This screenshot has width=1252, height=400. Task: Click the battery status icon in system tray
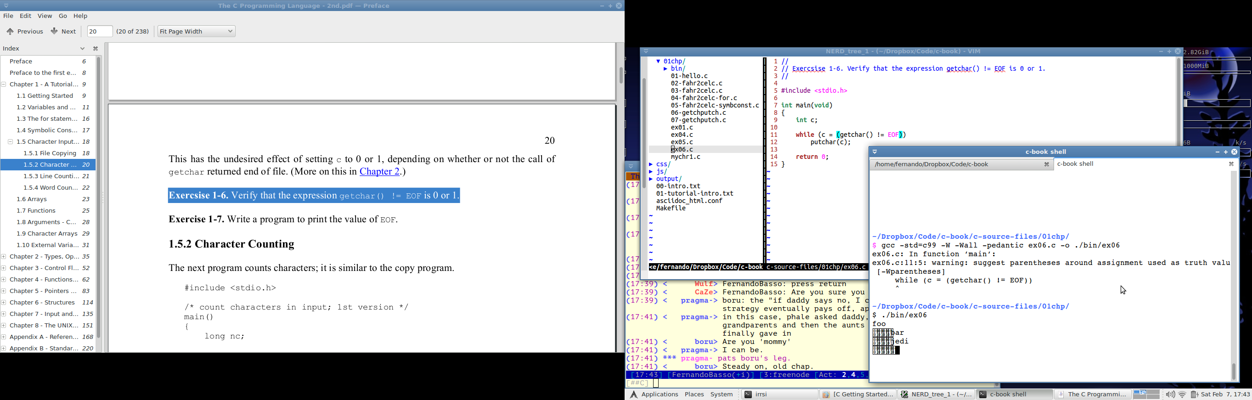(1194, 394)
